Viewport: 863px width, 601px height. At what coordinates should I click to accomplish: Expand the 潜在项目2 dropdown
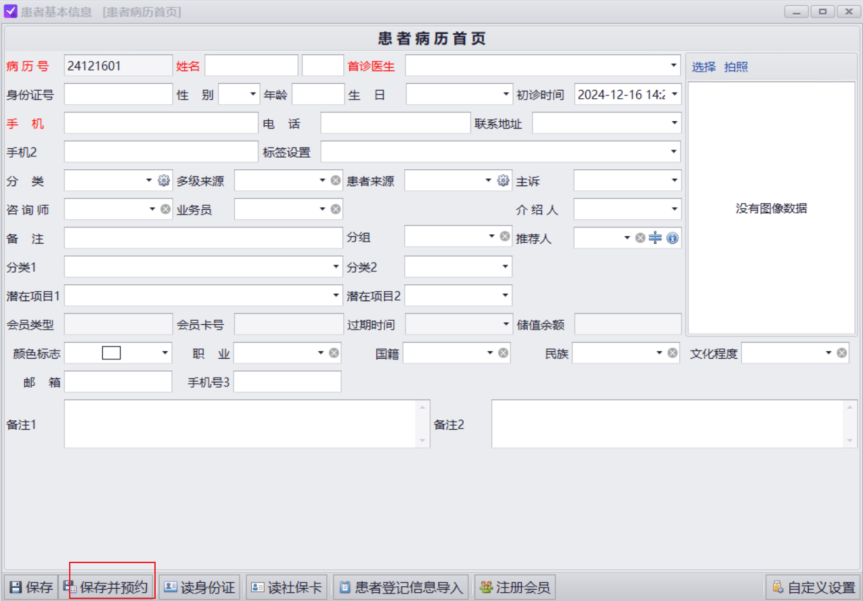pos(506,296)
